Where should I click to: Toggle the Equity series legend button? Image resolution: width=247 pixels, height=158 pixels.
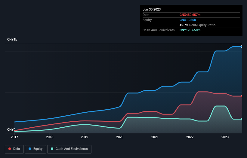(36, 149)
